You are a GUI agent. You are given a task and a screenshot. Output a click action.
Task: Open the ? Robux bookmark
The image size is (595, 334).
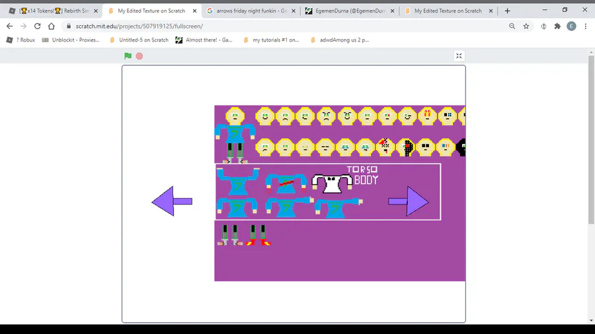21,40
